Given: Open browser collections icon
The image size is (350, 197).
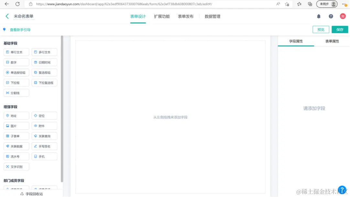Looking at the screenshot, I should 310,4.
